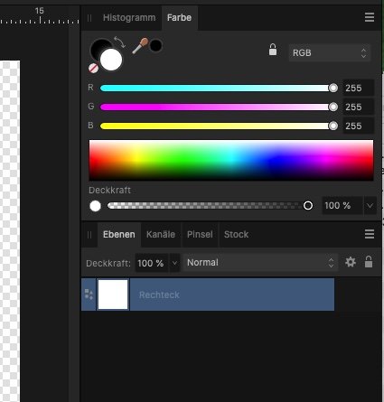Toggle the color lock next to RGB
The width and height of the screenshot is (384, 402).
[x=273, y=50]
